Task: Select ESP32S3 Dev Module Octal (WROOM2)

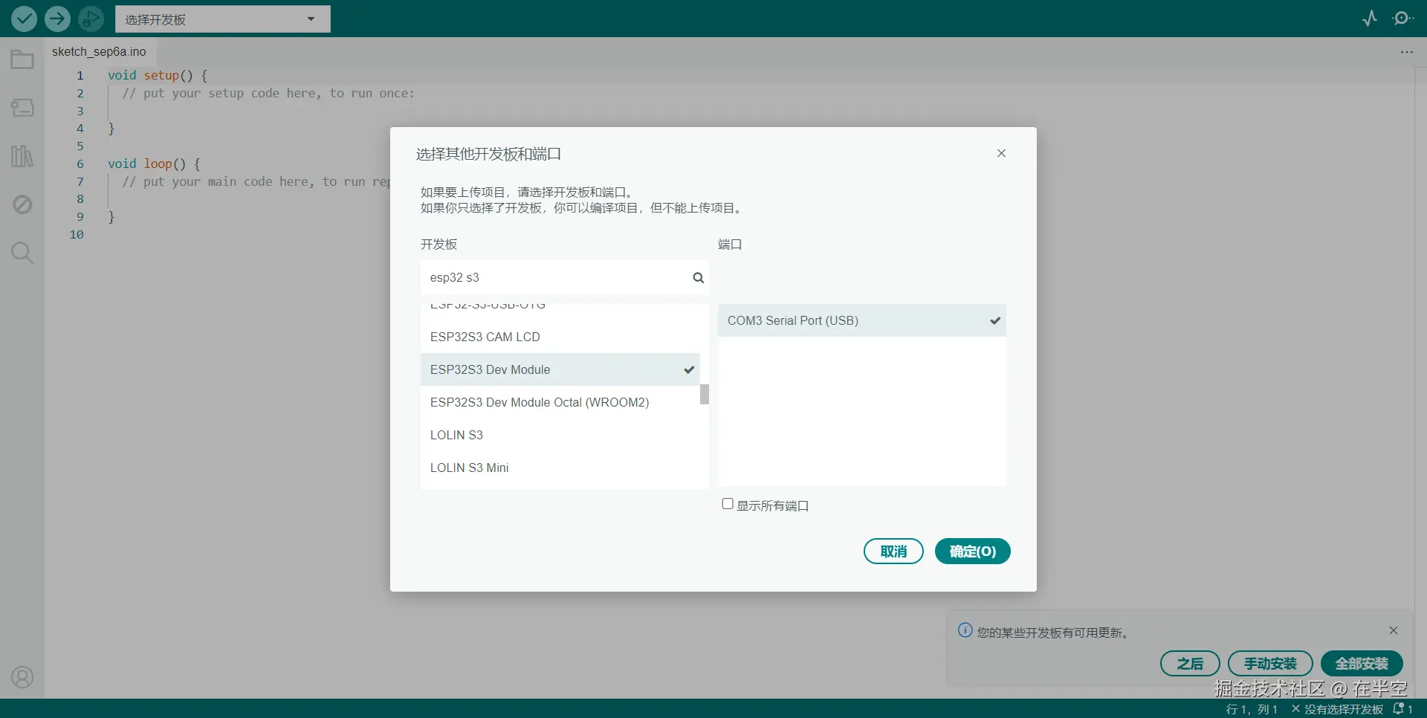Action: tap(540, 401)
